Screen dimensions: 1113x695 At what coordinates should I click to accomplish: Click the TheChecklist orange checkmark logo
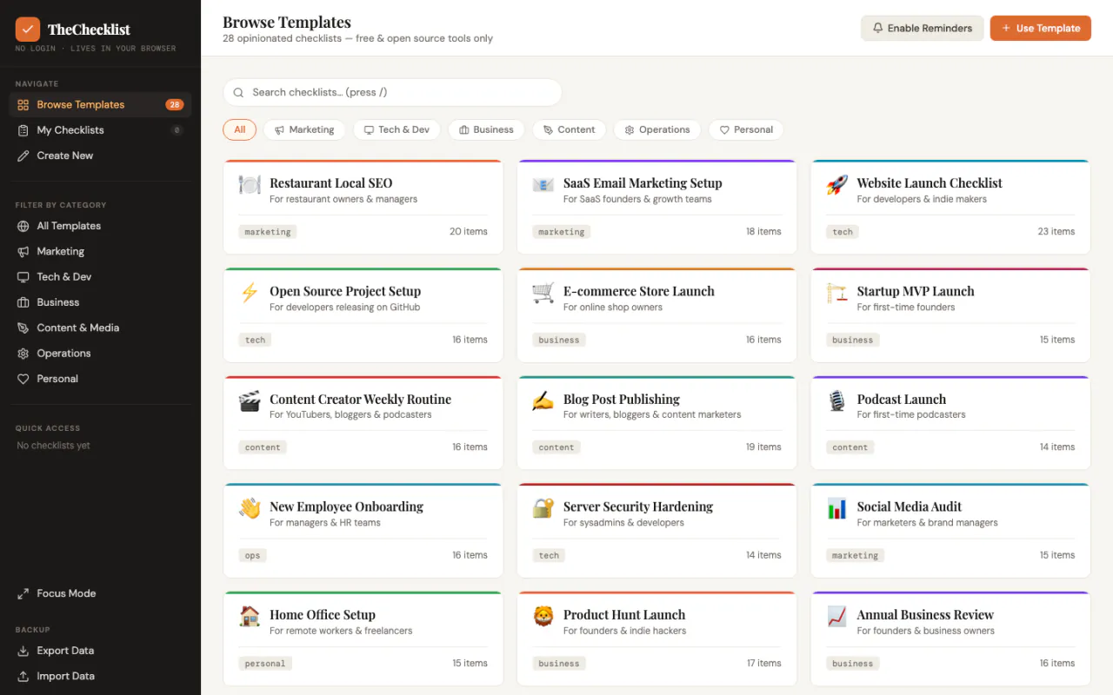coord(28,30)
